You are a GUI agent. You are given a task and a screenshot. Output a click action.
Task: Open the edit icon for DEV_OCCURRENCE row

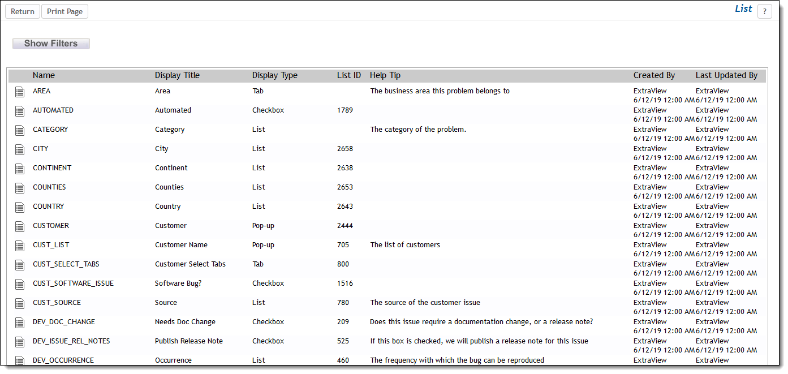point(20,361)
